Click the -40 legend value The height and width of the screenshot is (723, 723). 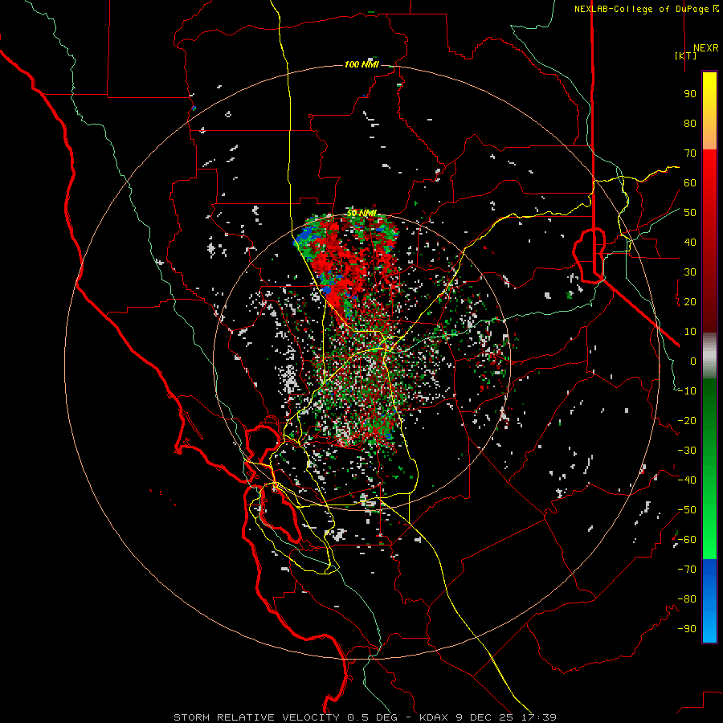click(x=687, y=480)
